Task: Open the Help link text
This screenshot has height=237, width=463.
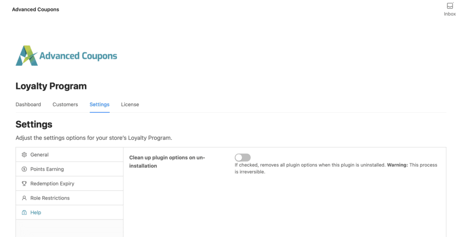Action: (x=36, y=213)
